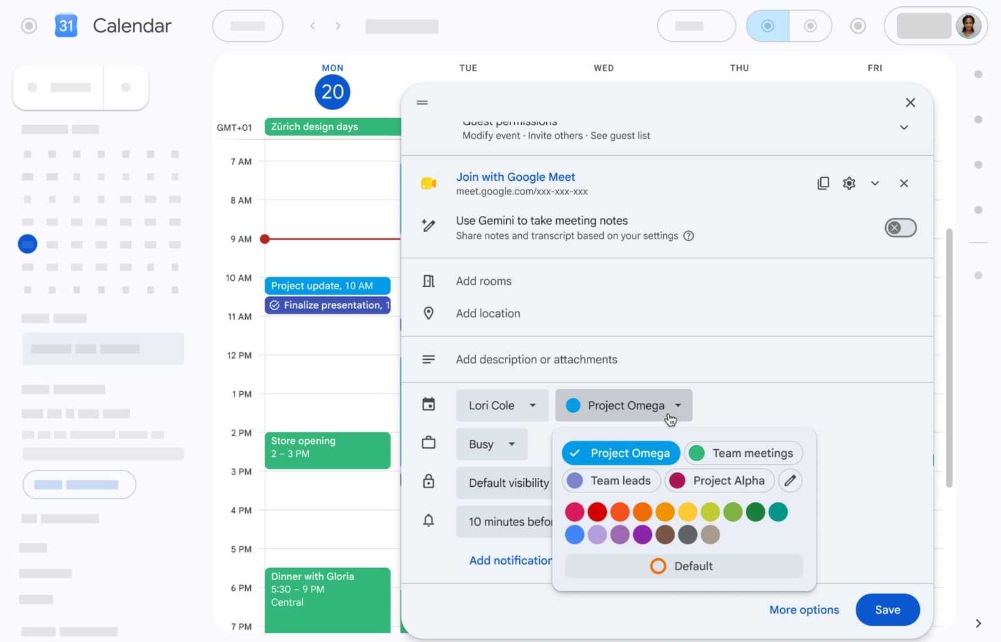Open the Finalize presentation task
Screen dimensions: 1001x642
click(327, 305)
